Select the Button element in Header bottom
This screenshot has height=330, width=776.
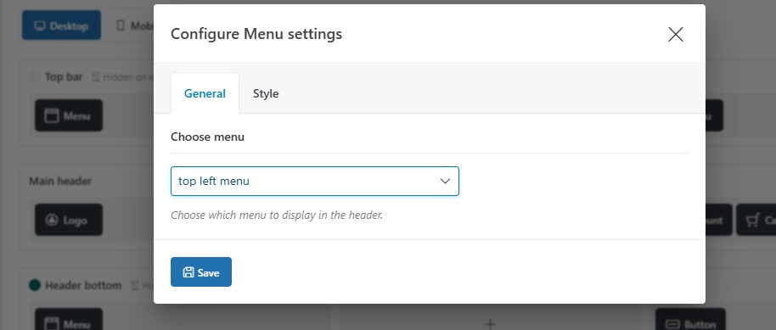coord(690,320)
